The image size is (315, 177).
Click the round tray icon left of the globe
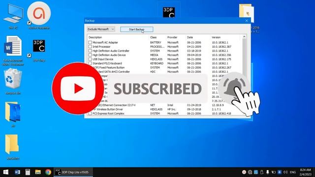pyautogui.click(x=244, y=172)
